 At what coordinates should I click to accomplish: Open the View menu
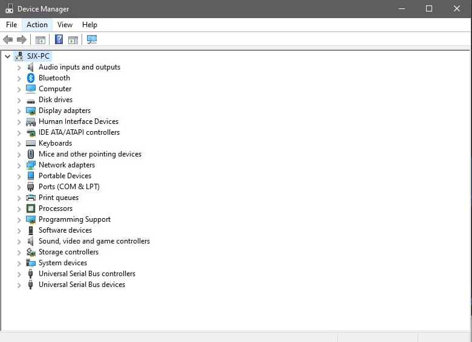pos(65,25)
